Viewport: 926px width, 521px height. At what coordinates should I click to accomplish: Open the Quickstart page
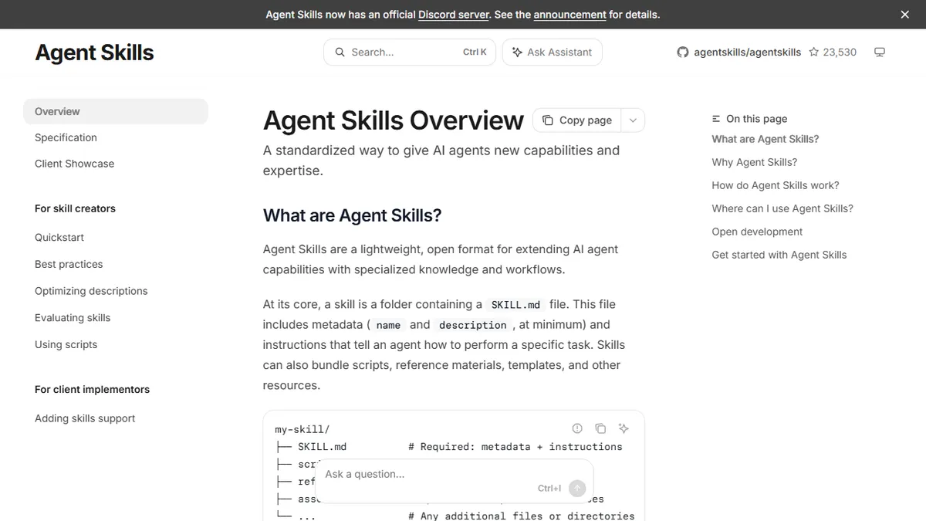59,238
